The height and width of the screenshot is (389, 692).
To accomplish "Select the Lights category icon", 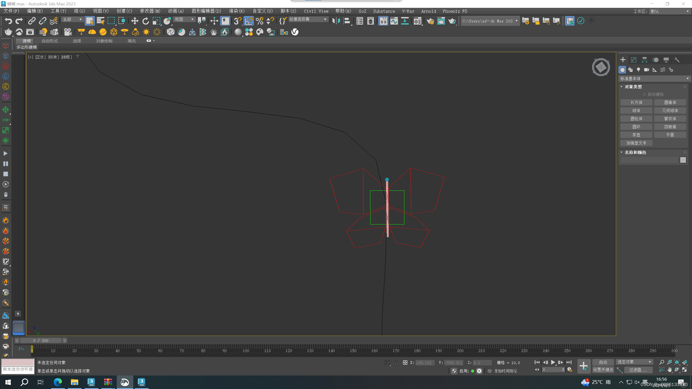I will (638, 70).
